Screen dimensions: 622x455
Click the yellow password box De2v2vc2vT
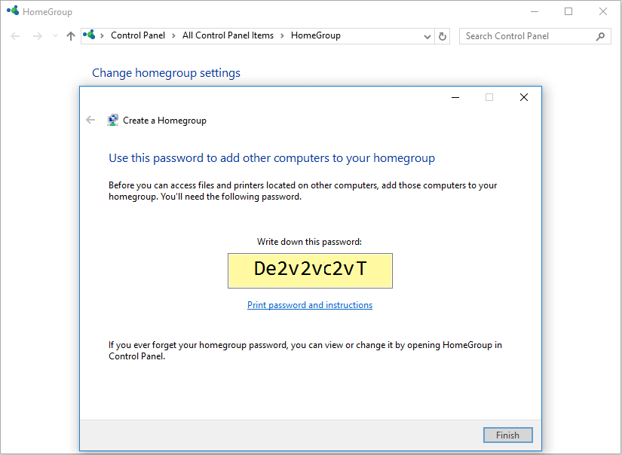[x=310, y=270]
